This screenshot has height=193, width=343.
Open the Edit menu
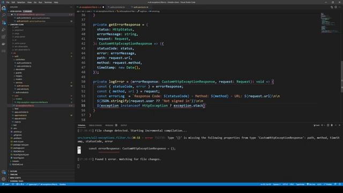pos(13,2)
